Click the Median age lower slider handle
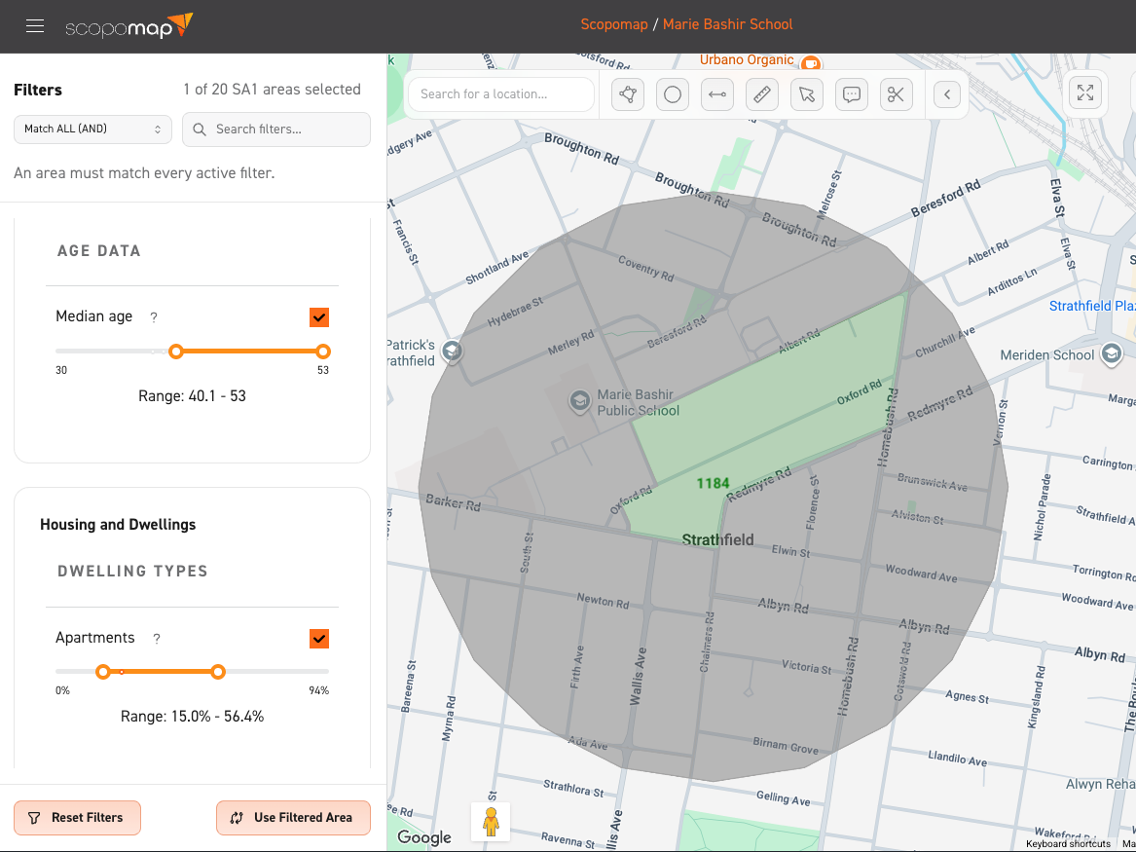Screen dimensions: 1136x852 [x=175, y=352]
